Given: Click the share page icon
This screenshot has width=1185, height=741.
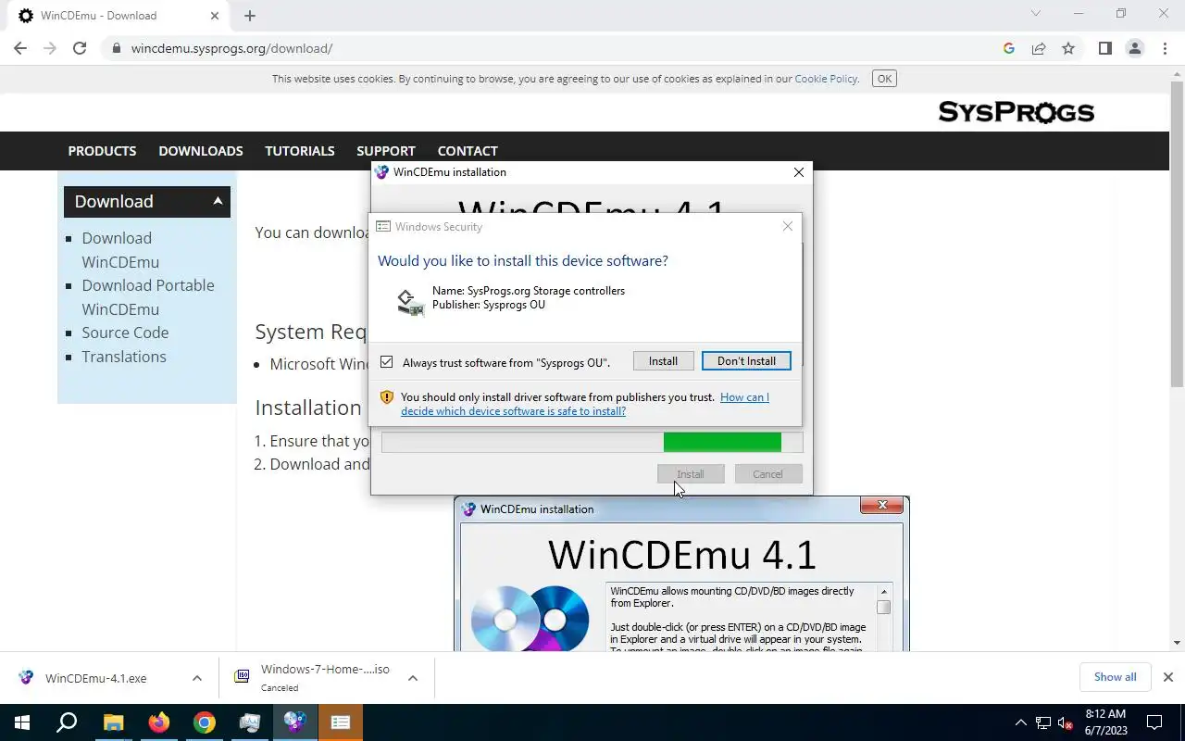Looking at the screenshot, I should (x=1039, y=48).
